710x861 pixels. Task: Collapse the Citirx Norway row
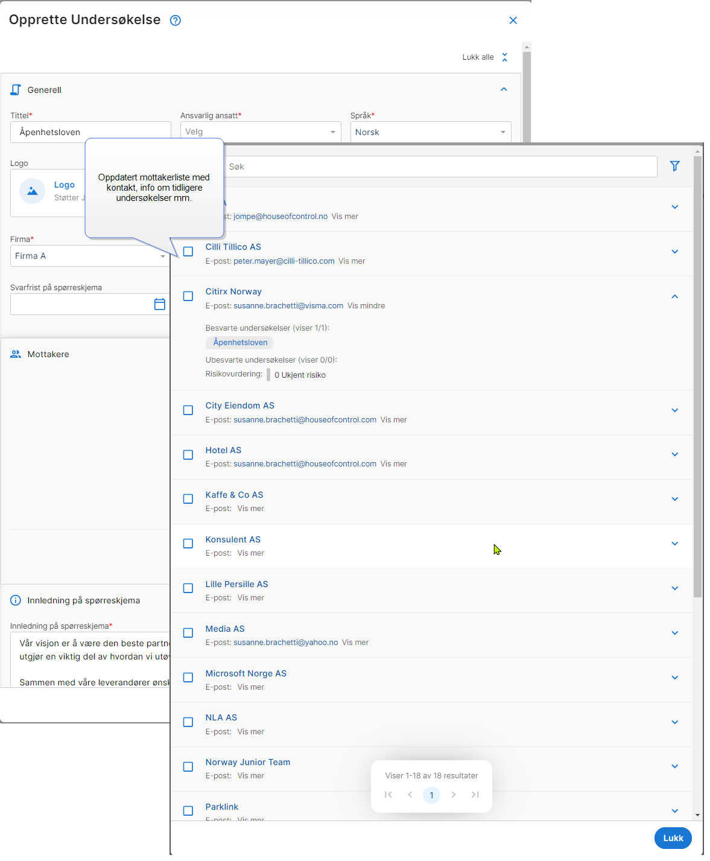tap(675, 296)
